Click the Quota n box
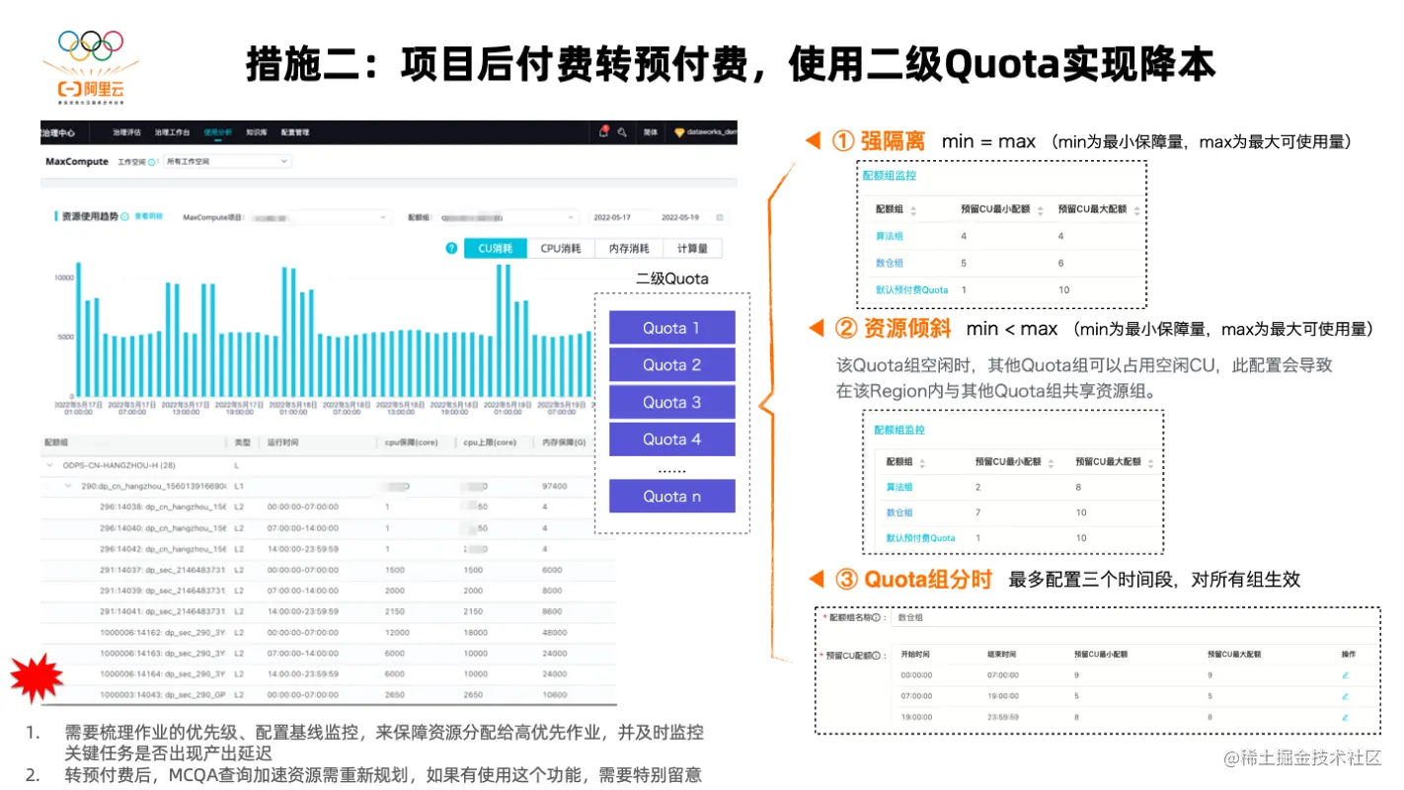The height and width of the screenshot is (790, 1404). tap(671, 496)
